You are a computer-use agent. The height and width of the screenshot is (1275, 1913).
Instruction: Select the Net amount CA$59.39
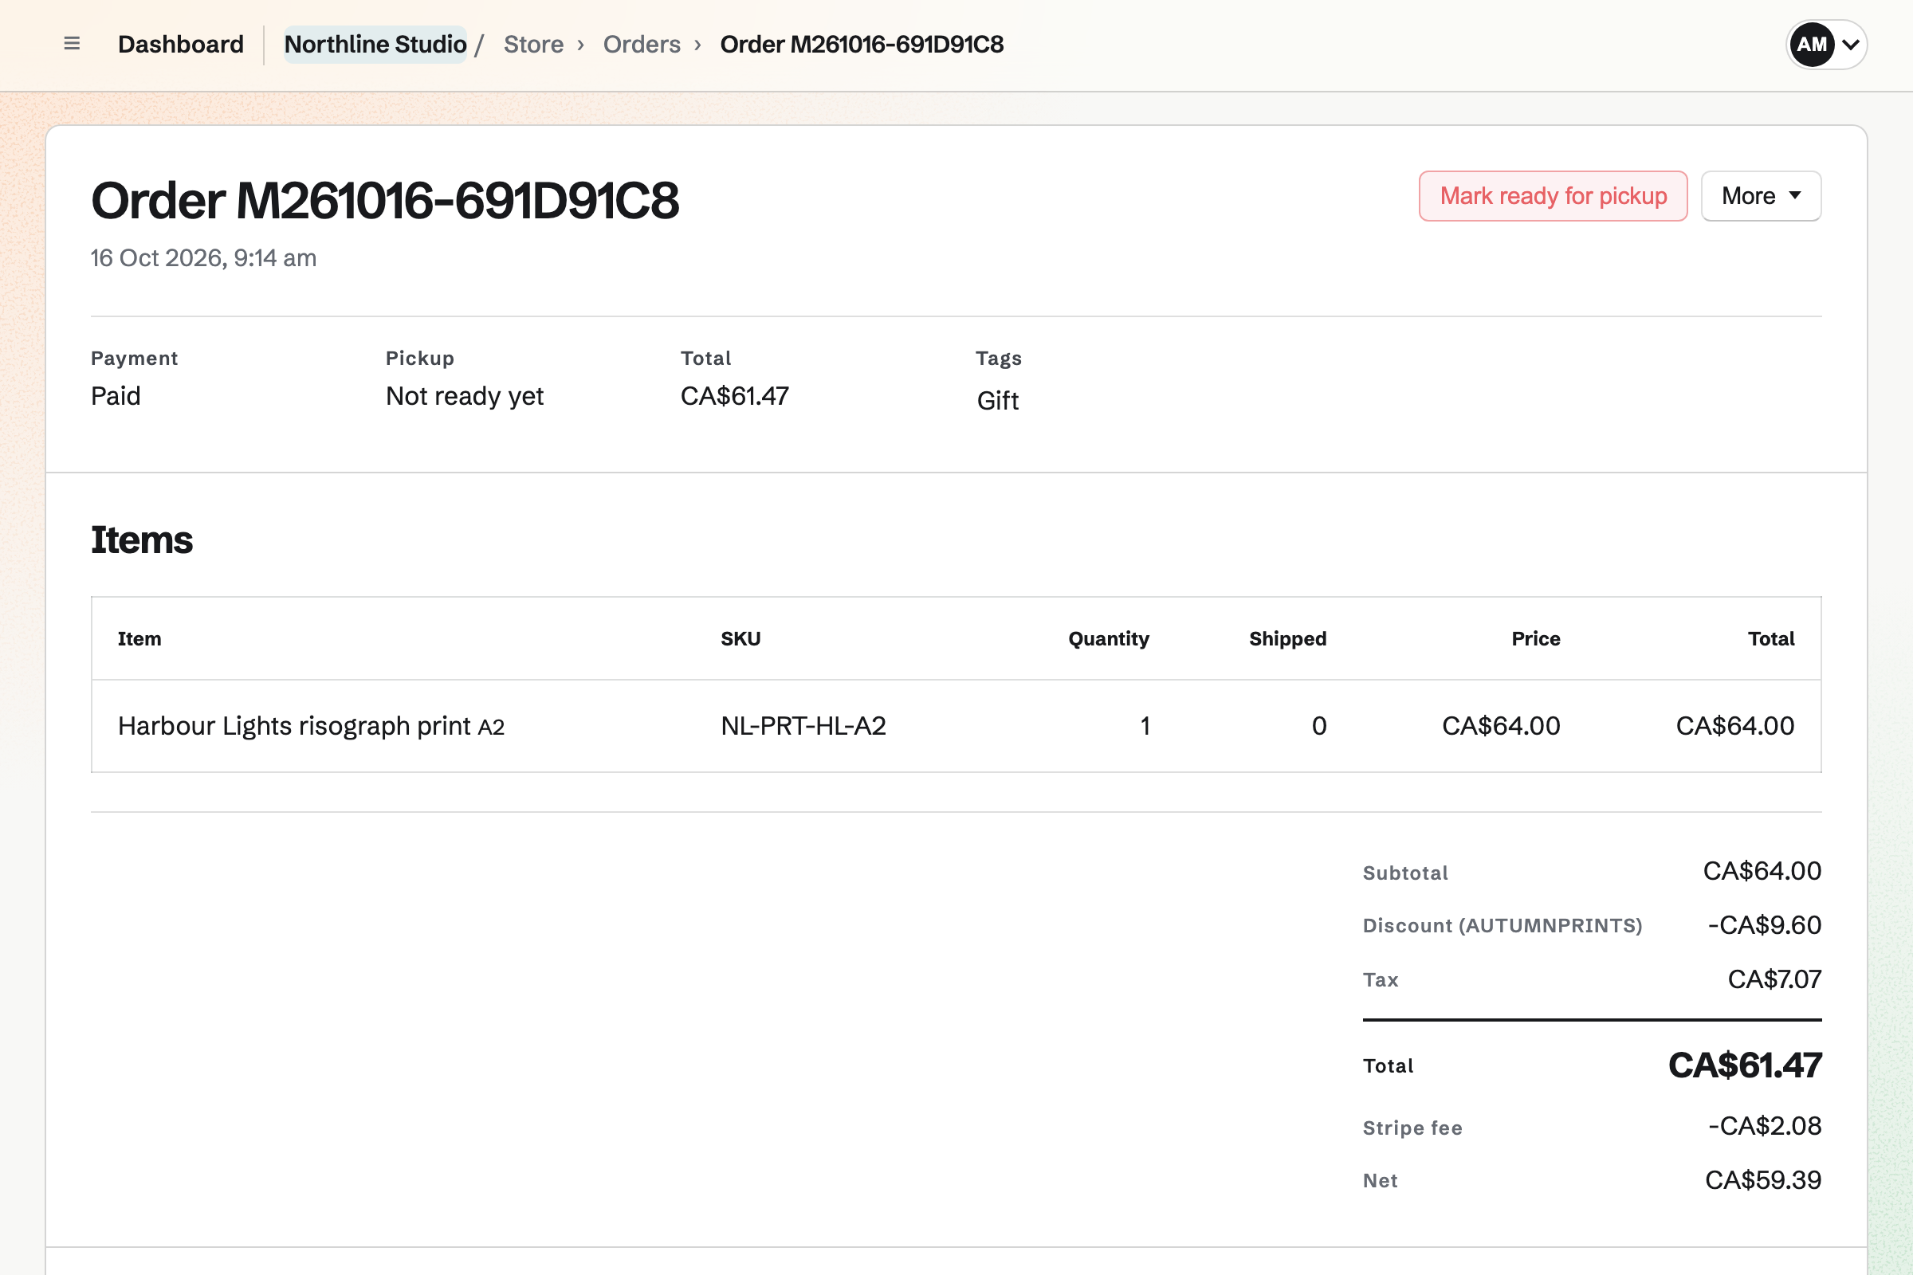click(x=1762, y=1180)
